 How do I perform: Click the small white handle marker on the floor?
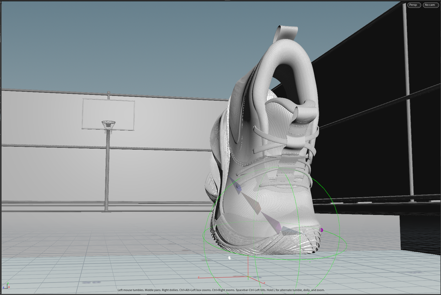click(229, 258)
